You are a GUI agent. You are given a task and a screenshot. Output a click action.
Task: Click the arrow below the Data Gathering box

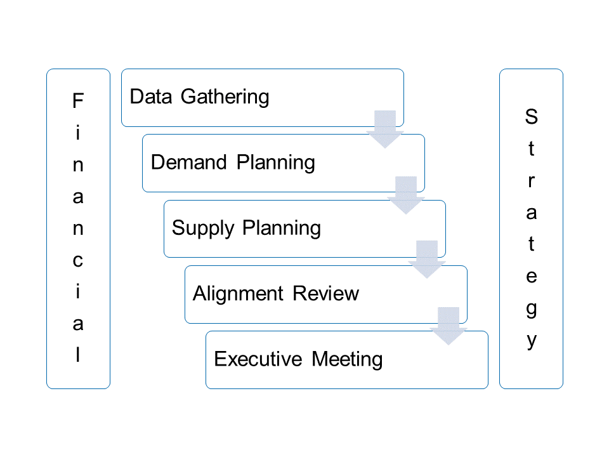pyautogui.click(x=385, y=129)
